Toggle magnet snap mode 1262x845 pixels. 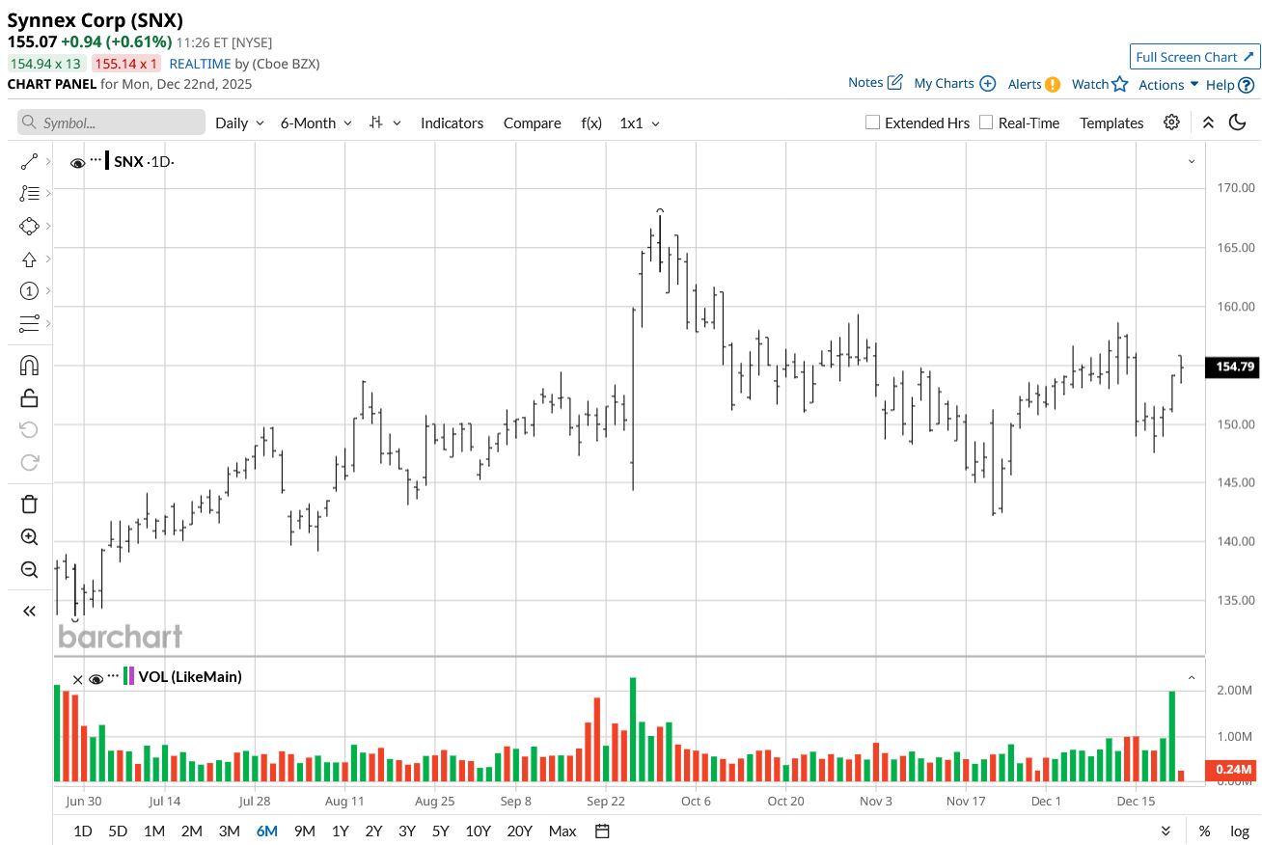tap(29, 366)
